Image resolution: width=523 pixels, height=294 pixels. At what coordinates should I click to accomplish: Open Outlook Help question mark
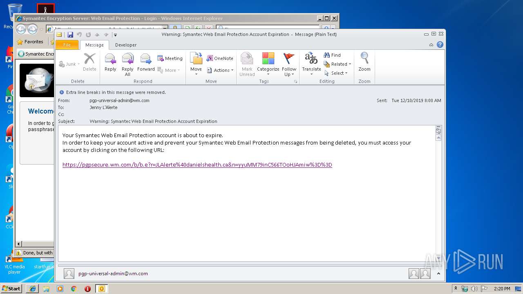(x=440, y=45)
